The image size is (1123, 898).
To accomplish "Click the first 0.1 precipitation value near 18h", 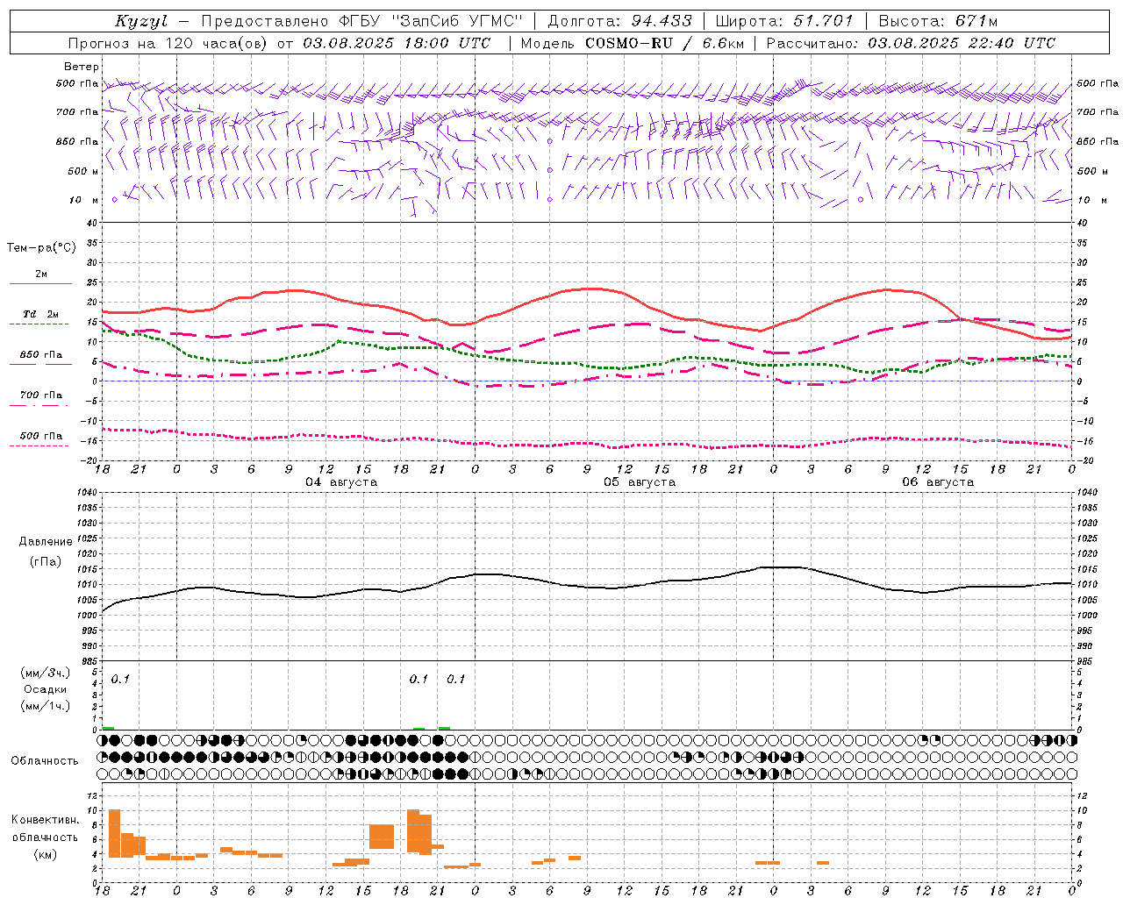I will click(120, 679).
